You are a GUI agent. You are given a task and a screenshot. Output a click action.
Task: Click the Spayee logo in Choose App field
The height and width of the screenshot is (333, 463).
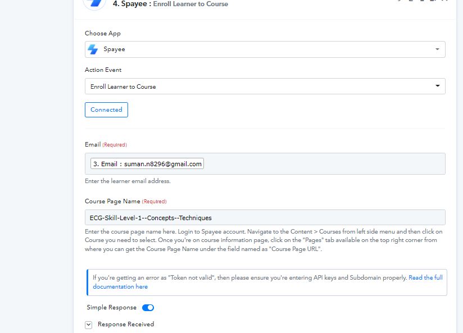[x=93, y=49]
